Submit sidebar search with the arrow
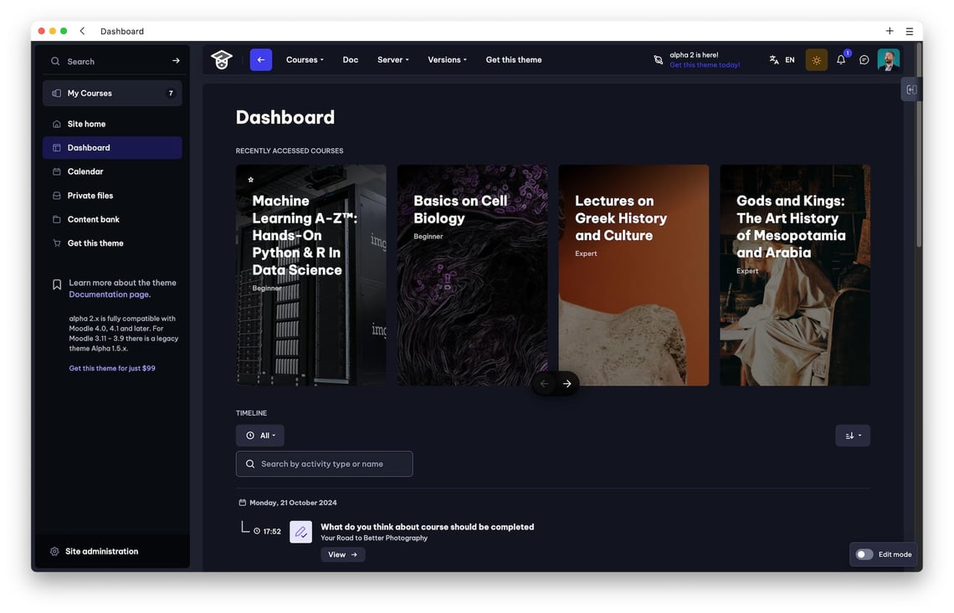 (x=176, y=61)
